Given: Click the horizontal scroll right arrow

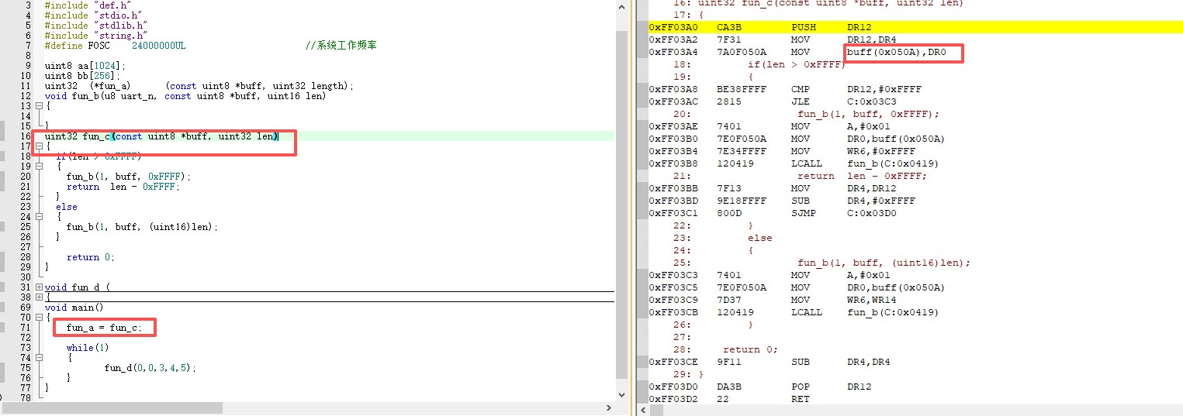Looking at the screenshot, I should pos(607,407).
